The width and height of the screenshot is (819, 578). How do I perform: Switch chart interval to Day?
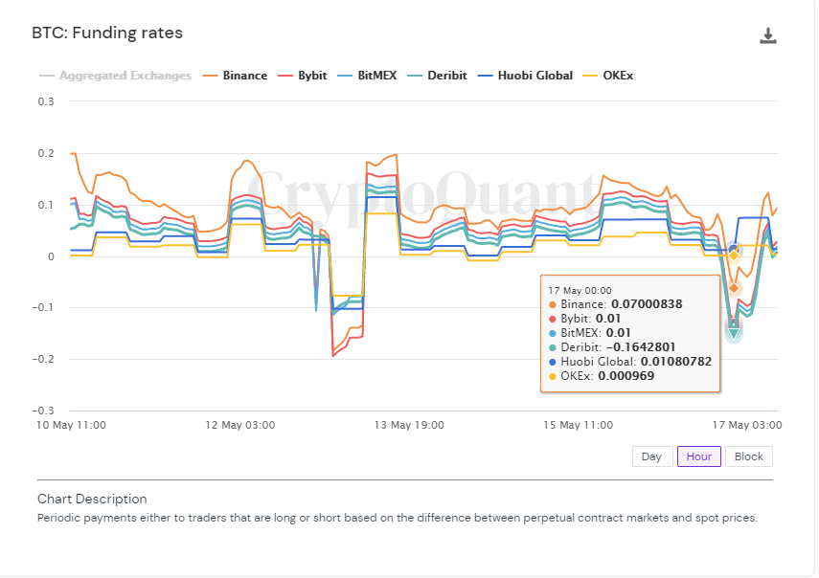pyautogui.click(x=651, y=456)
